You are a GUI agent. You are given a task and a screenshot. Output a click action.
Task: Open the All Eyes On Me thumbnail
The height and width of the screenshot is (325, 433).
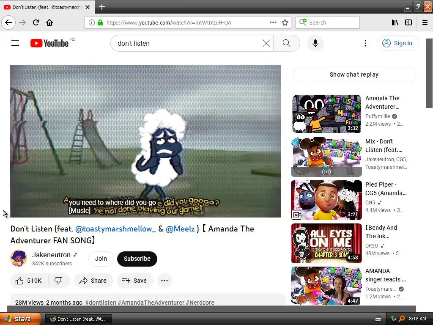326,243
